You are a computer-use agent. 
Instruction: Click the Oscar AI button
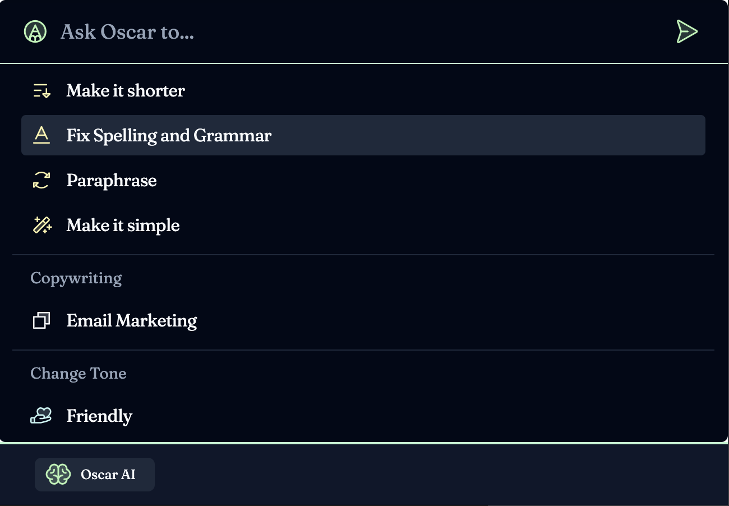[95, 475]
